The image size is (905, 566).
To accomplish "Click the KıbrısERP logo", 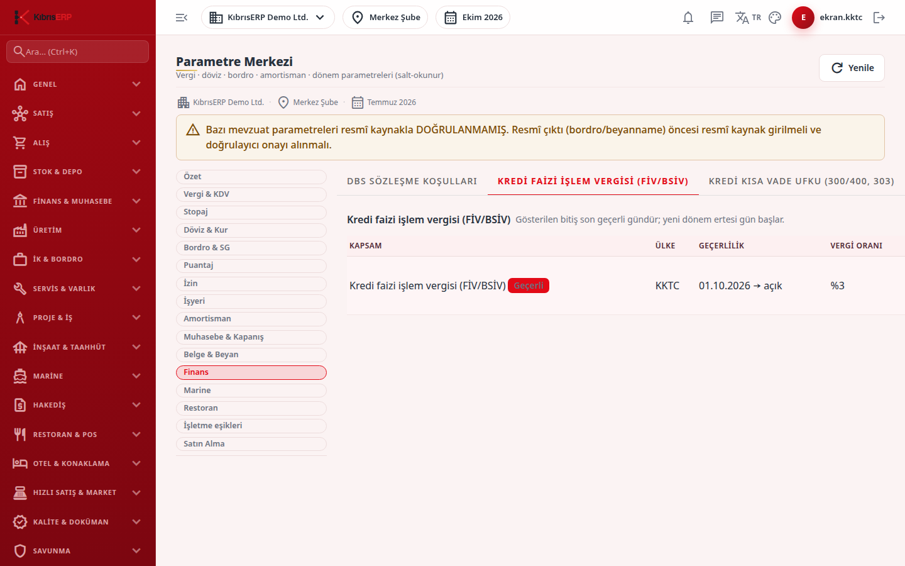I will click(43, 17).
